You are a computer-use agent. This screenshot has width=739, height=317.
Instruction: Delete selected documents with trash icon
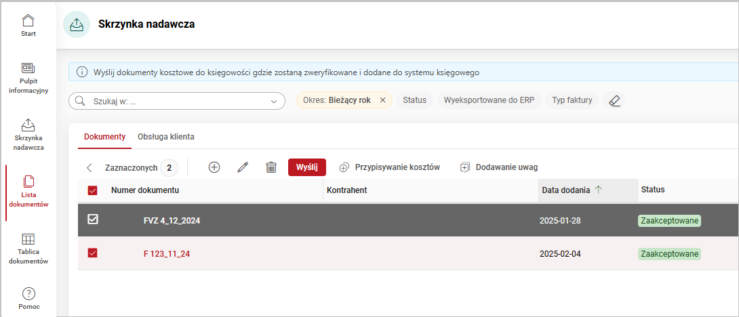tap(271, 167)
